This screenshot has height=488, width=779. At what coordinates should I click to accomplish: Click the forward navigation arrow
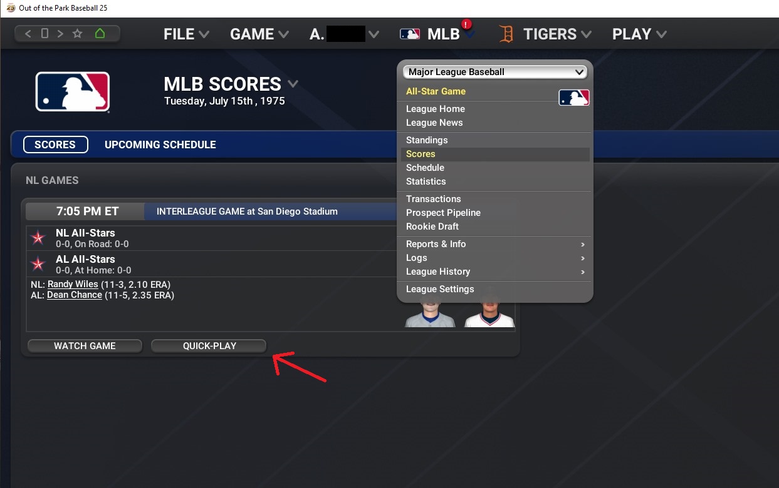61,34
